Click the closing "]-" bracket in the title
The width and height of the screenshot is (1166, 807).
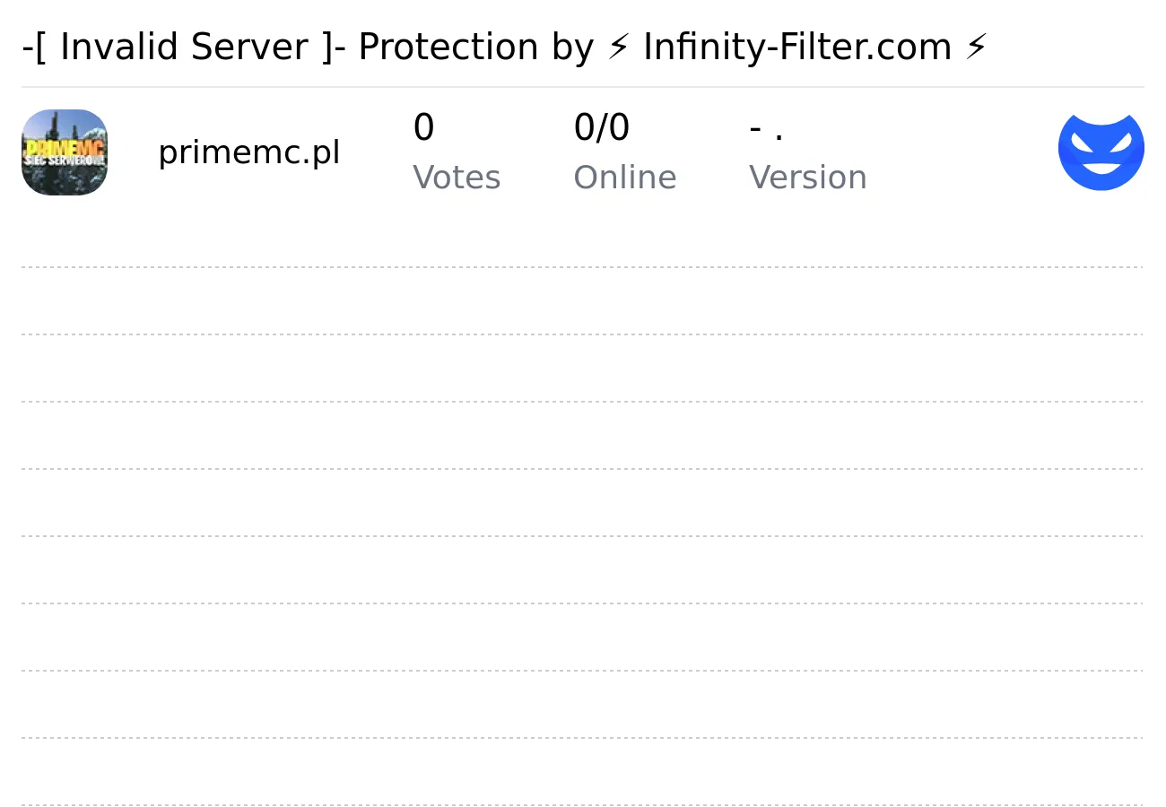(x=334, y=48)
